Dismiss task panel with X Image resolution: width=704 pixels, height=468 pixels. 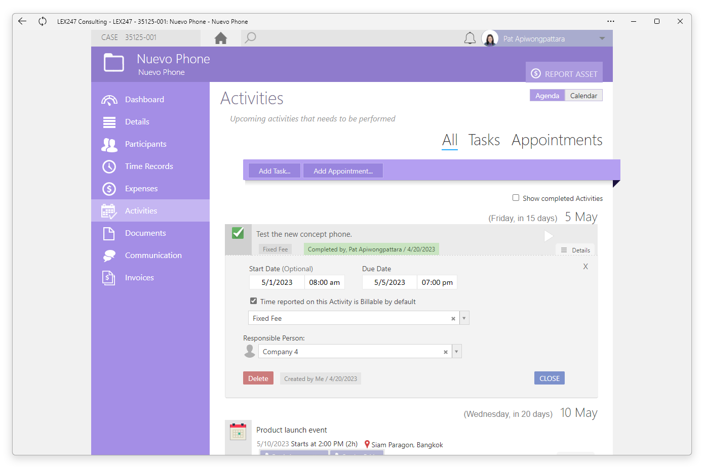pyautogui.click(x=585, y=267)
